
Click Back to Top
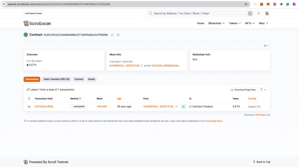click(x=262, y=162)
